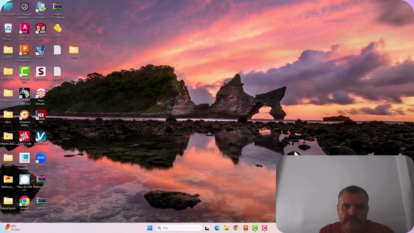Screen dimensions: 414x233
Task: Launch VERICUT 9.3 shortcut
Action: coord(41,139)
